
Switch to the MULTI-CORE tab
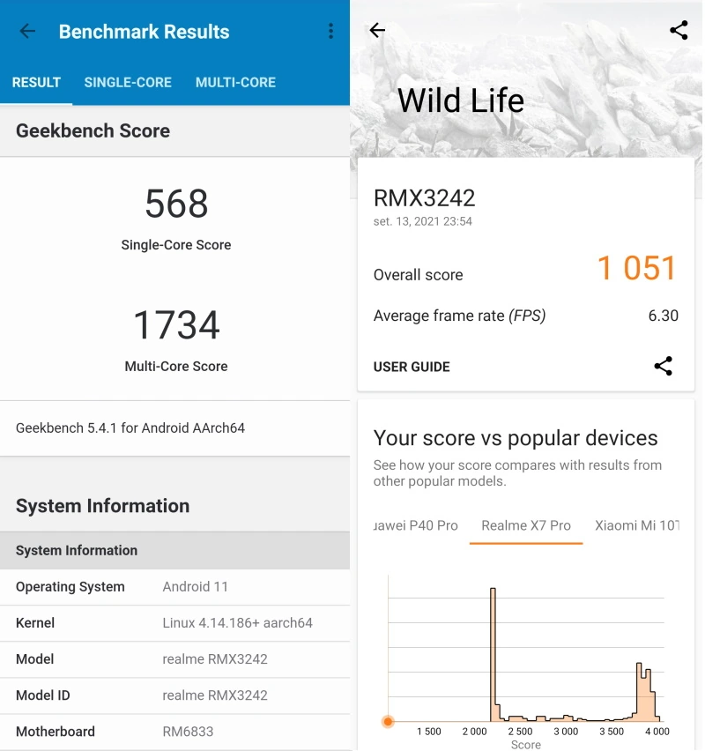coord(235,82)
